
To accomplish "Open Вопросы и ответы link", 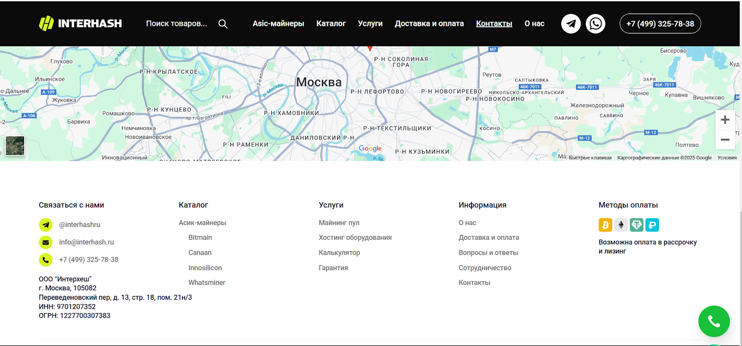I will (488, 253).
